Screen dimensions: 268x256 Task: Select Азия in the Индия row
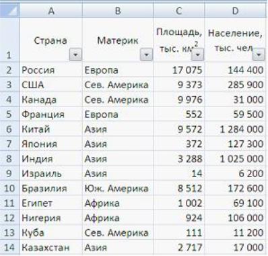click(118, 158)
